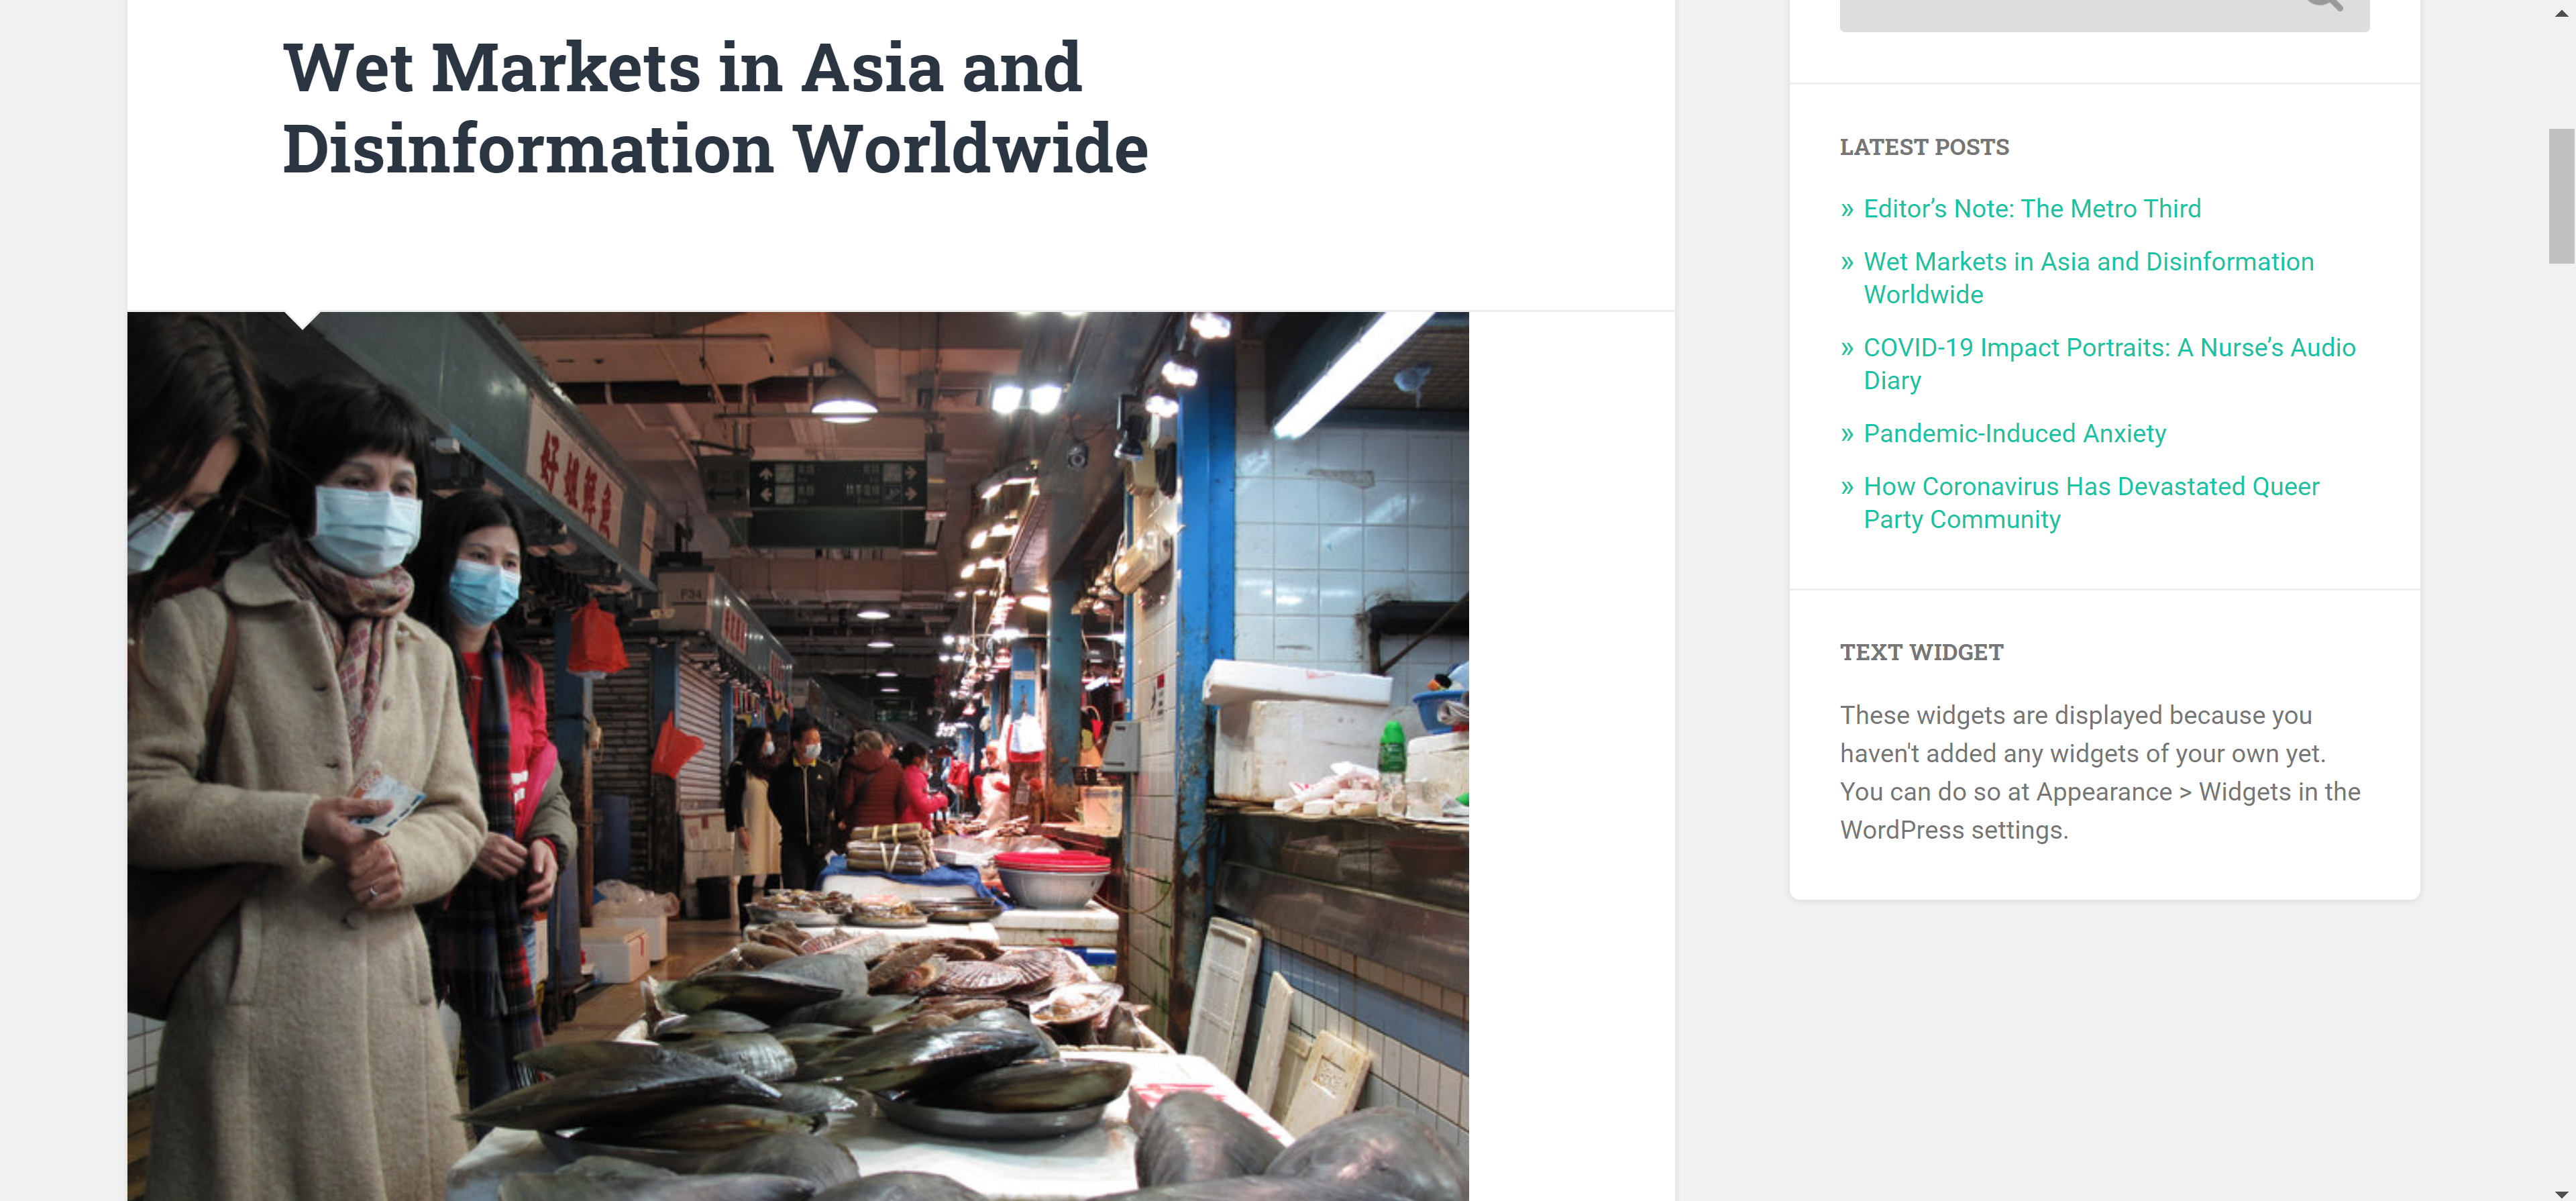Click the magnifying glass search icon
This screenshot has width=2576, height=1201.
[2325, 4]
